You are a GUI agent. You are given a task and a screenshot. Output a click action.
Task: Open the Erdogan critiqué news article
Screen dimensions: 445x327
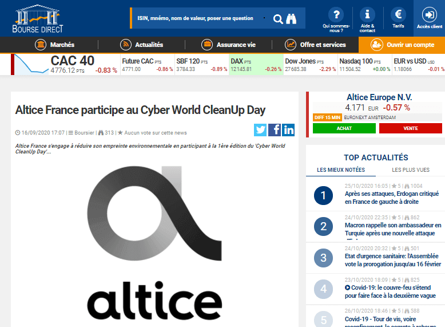pos(392,198)
